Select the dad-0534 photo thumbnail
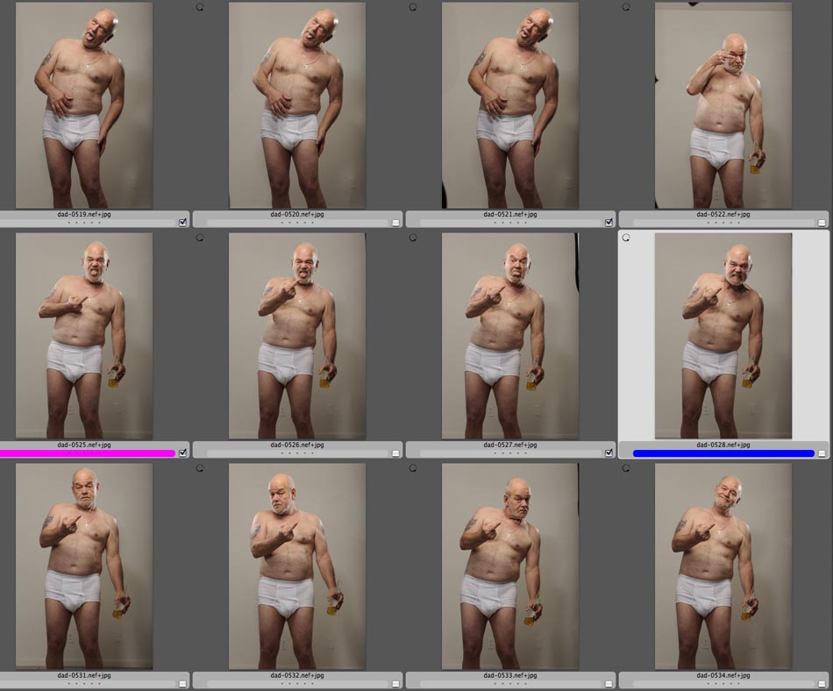The image size is (833, 691). [x=723, y=566]
